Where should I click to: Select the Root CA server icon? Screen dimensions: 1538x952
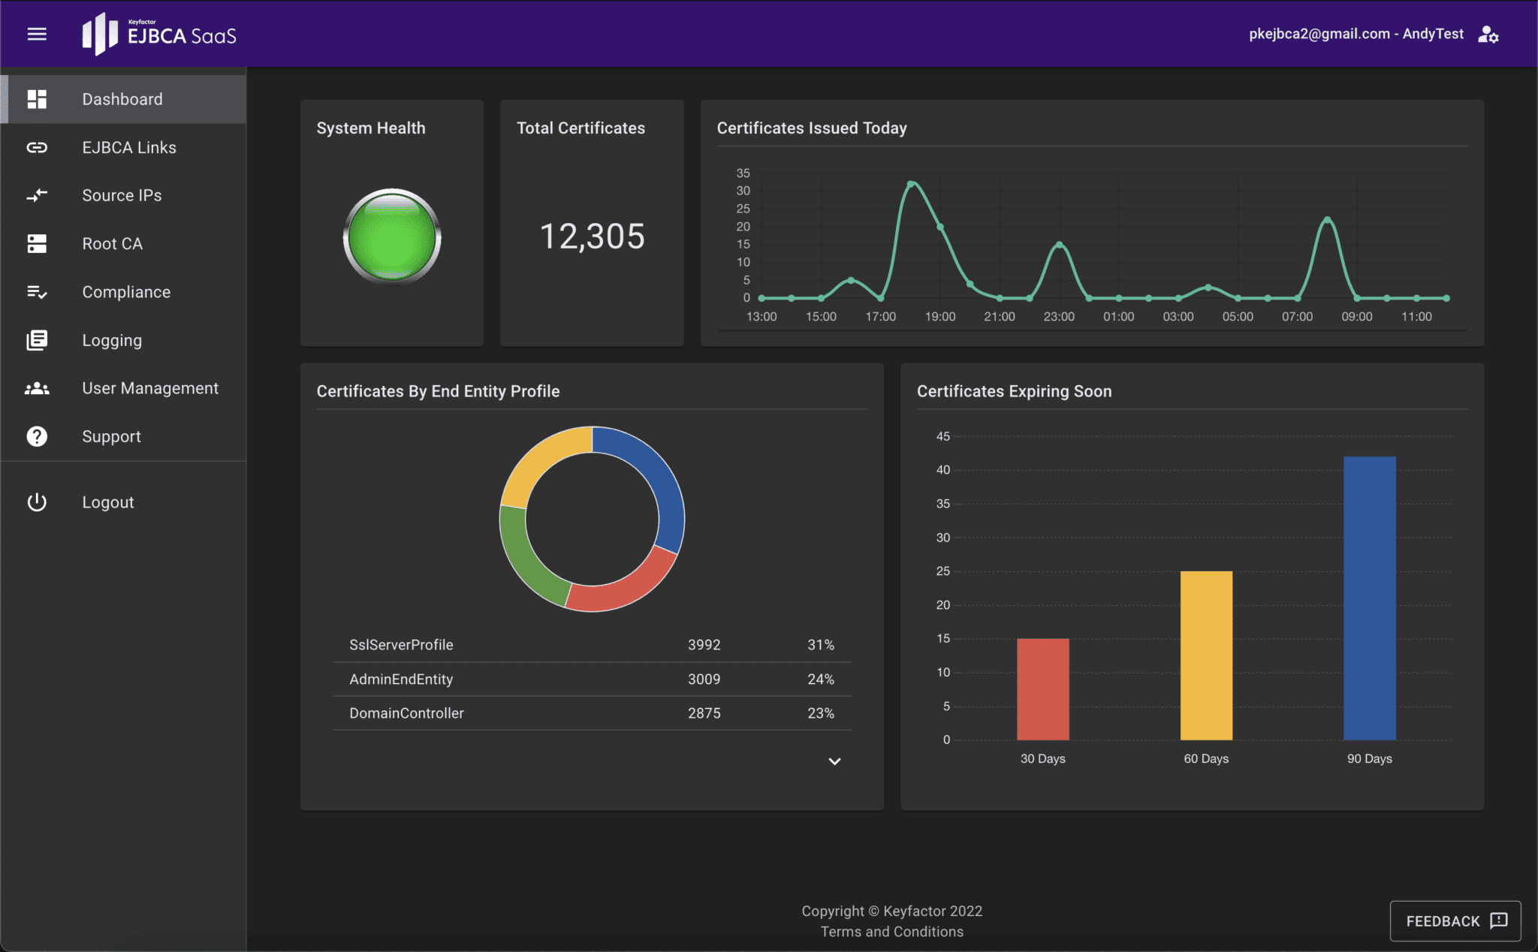click(x=37, y=243)
